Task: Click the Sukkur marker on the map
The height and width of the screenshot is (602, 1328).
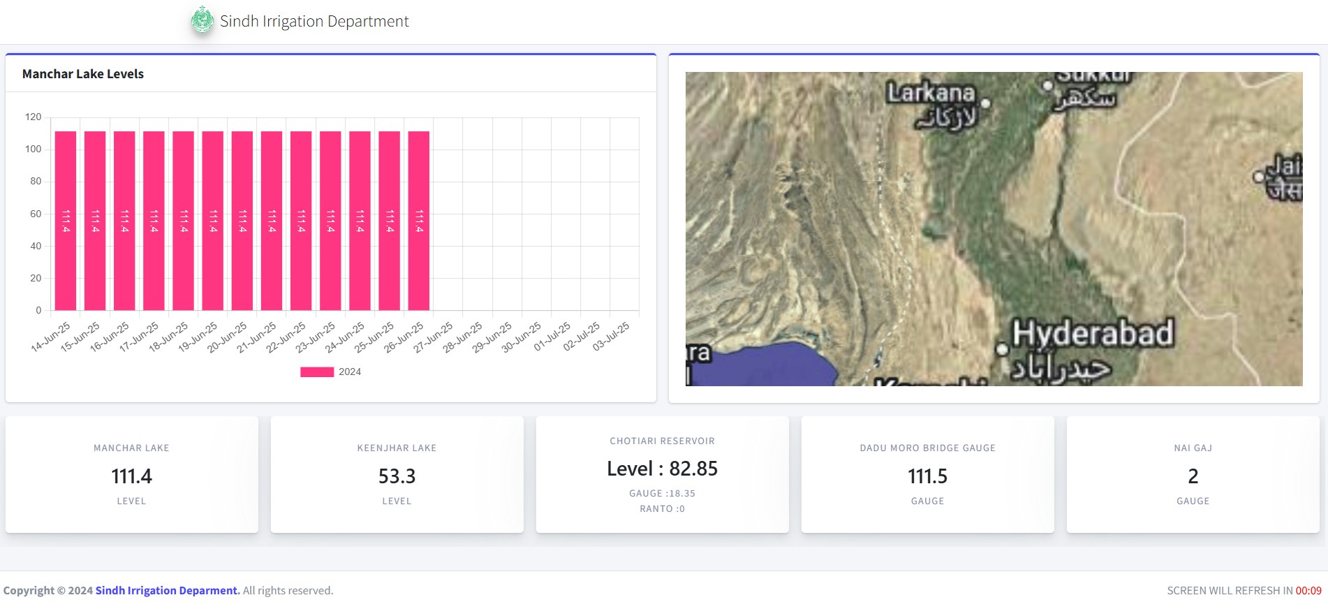Action: (1047, 86)
